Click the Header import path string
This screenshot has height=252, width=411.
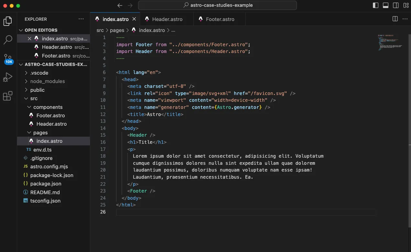[x=208, y=51]
